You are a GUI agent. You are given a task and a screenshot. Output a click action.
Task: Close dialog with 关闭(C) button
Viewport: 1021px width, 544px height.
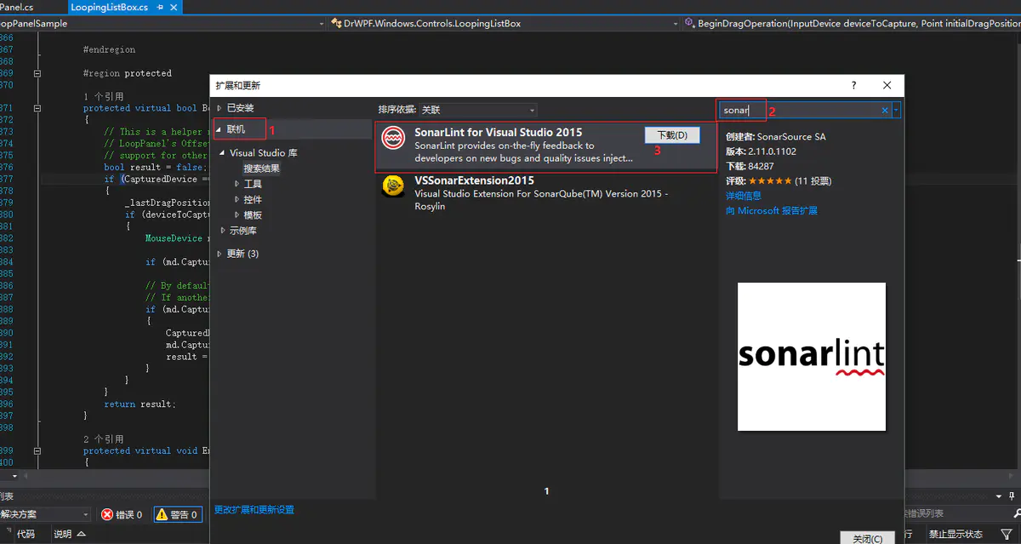tap(867, 538)
